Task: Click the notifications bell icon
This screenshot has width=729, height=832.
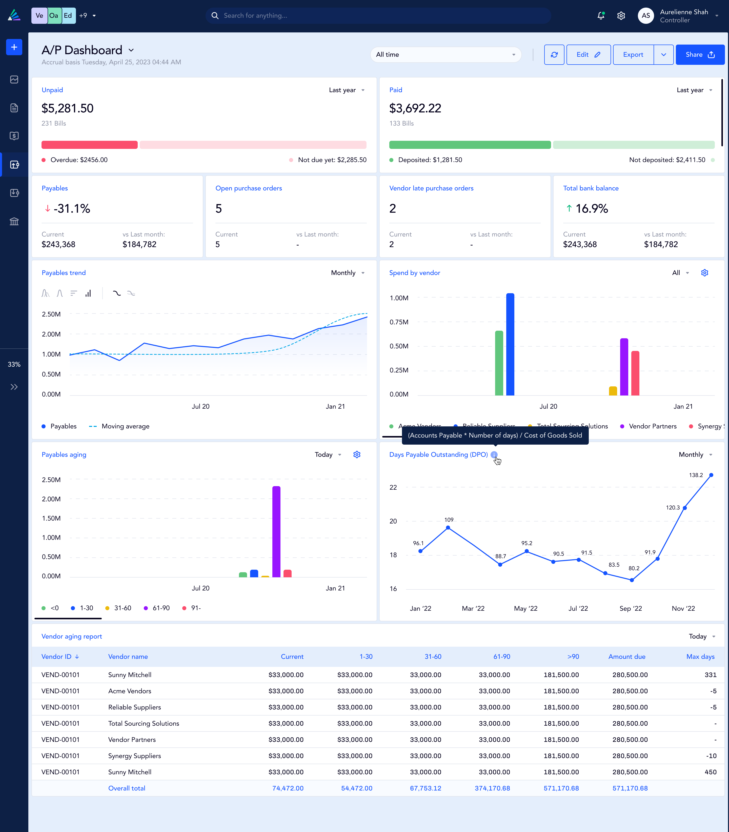Action: tap(600, 15)
